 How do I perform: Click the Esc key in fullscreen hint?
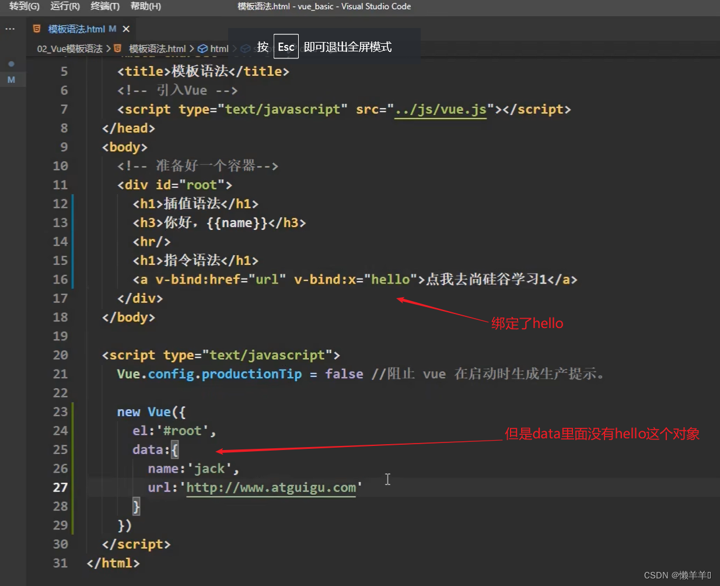[x=286, y=47]
